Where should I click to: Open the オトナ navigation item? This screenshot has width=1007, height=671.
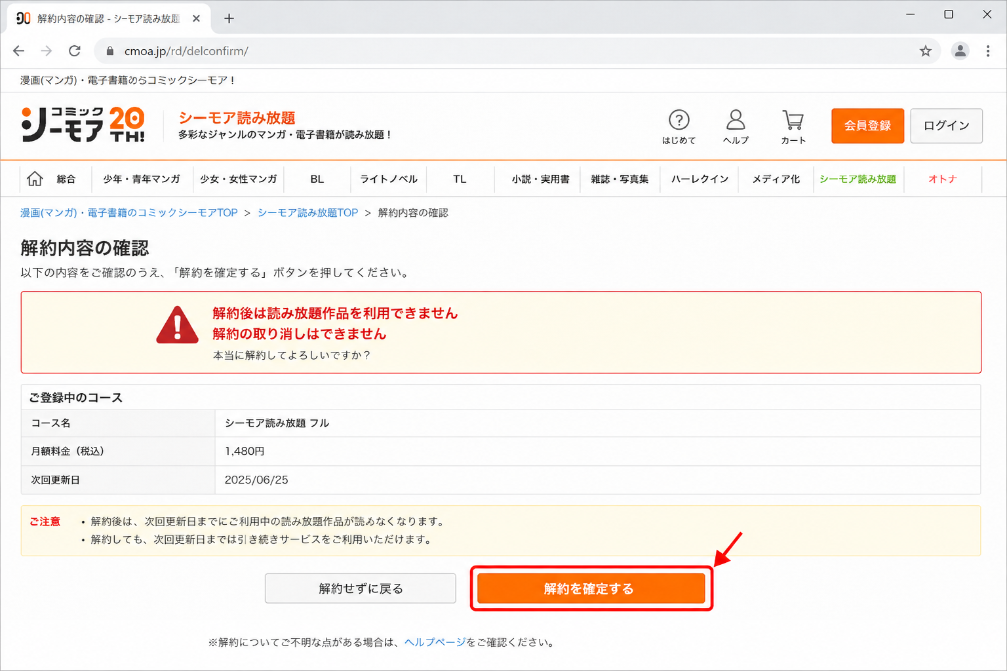tap(943, 179)
